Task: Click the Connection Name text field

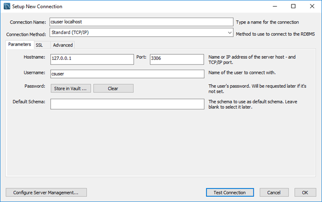Action: pos(141,22)
